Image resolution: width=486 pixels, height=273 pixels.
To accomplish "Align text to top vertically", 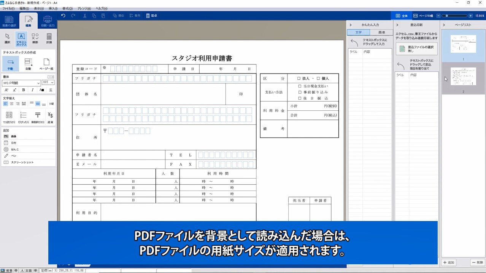I will coord(32,104).
